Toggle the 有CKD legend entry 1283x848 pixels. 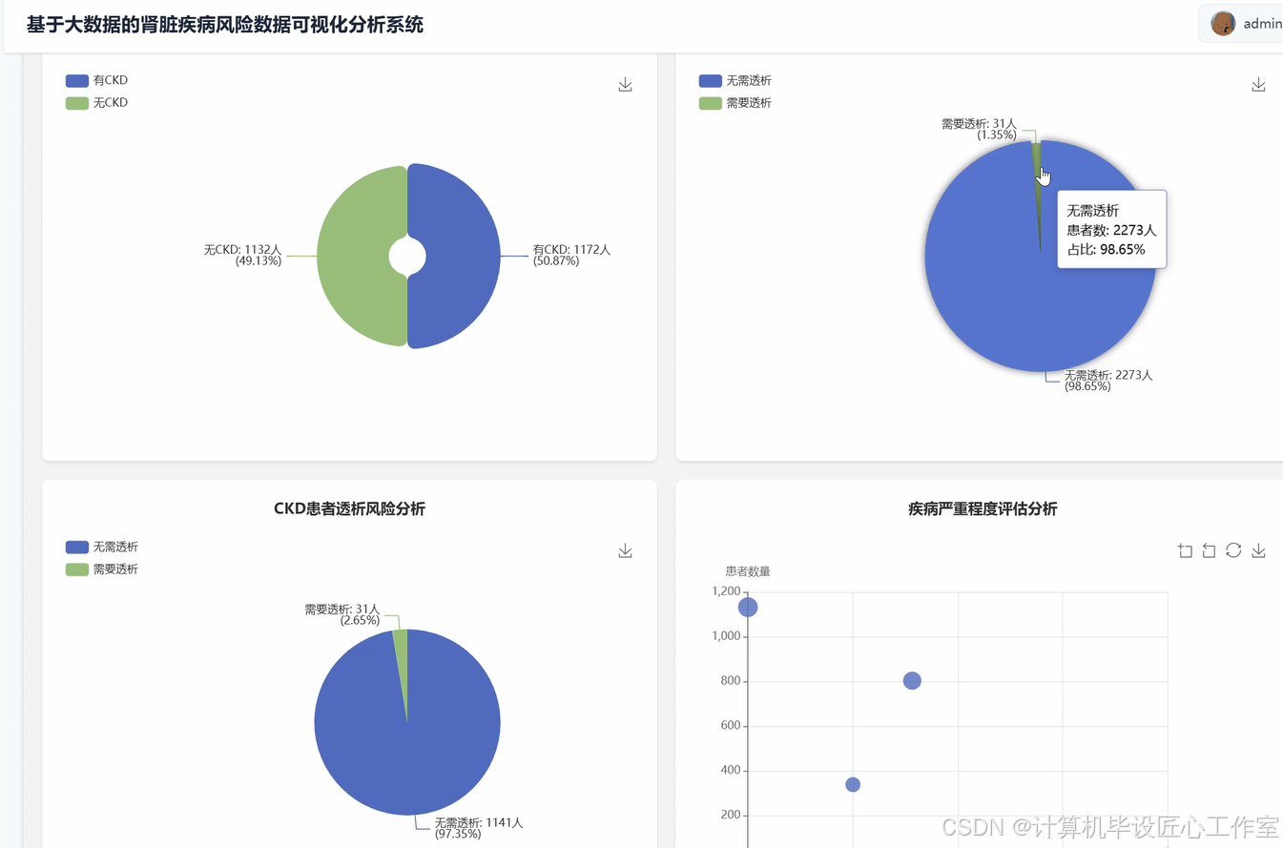[96, 80]
